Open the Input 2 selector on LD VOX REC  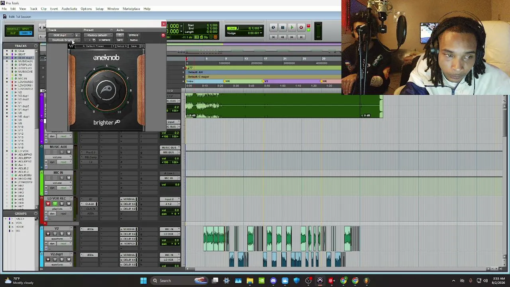point(169,199)
